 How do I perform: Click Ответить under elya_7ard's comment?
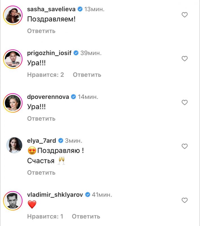point(41,173)
